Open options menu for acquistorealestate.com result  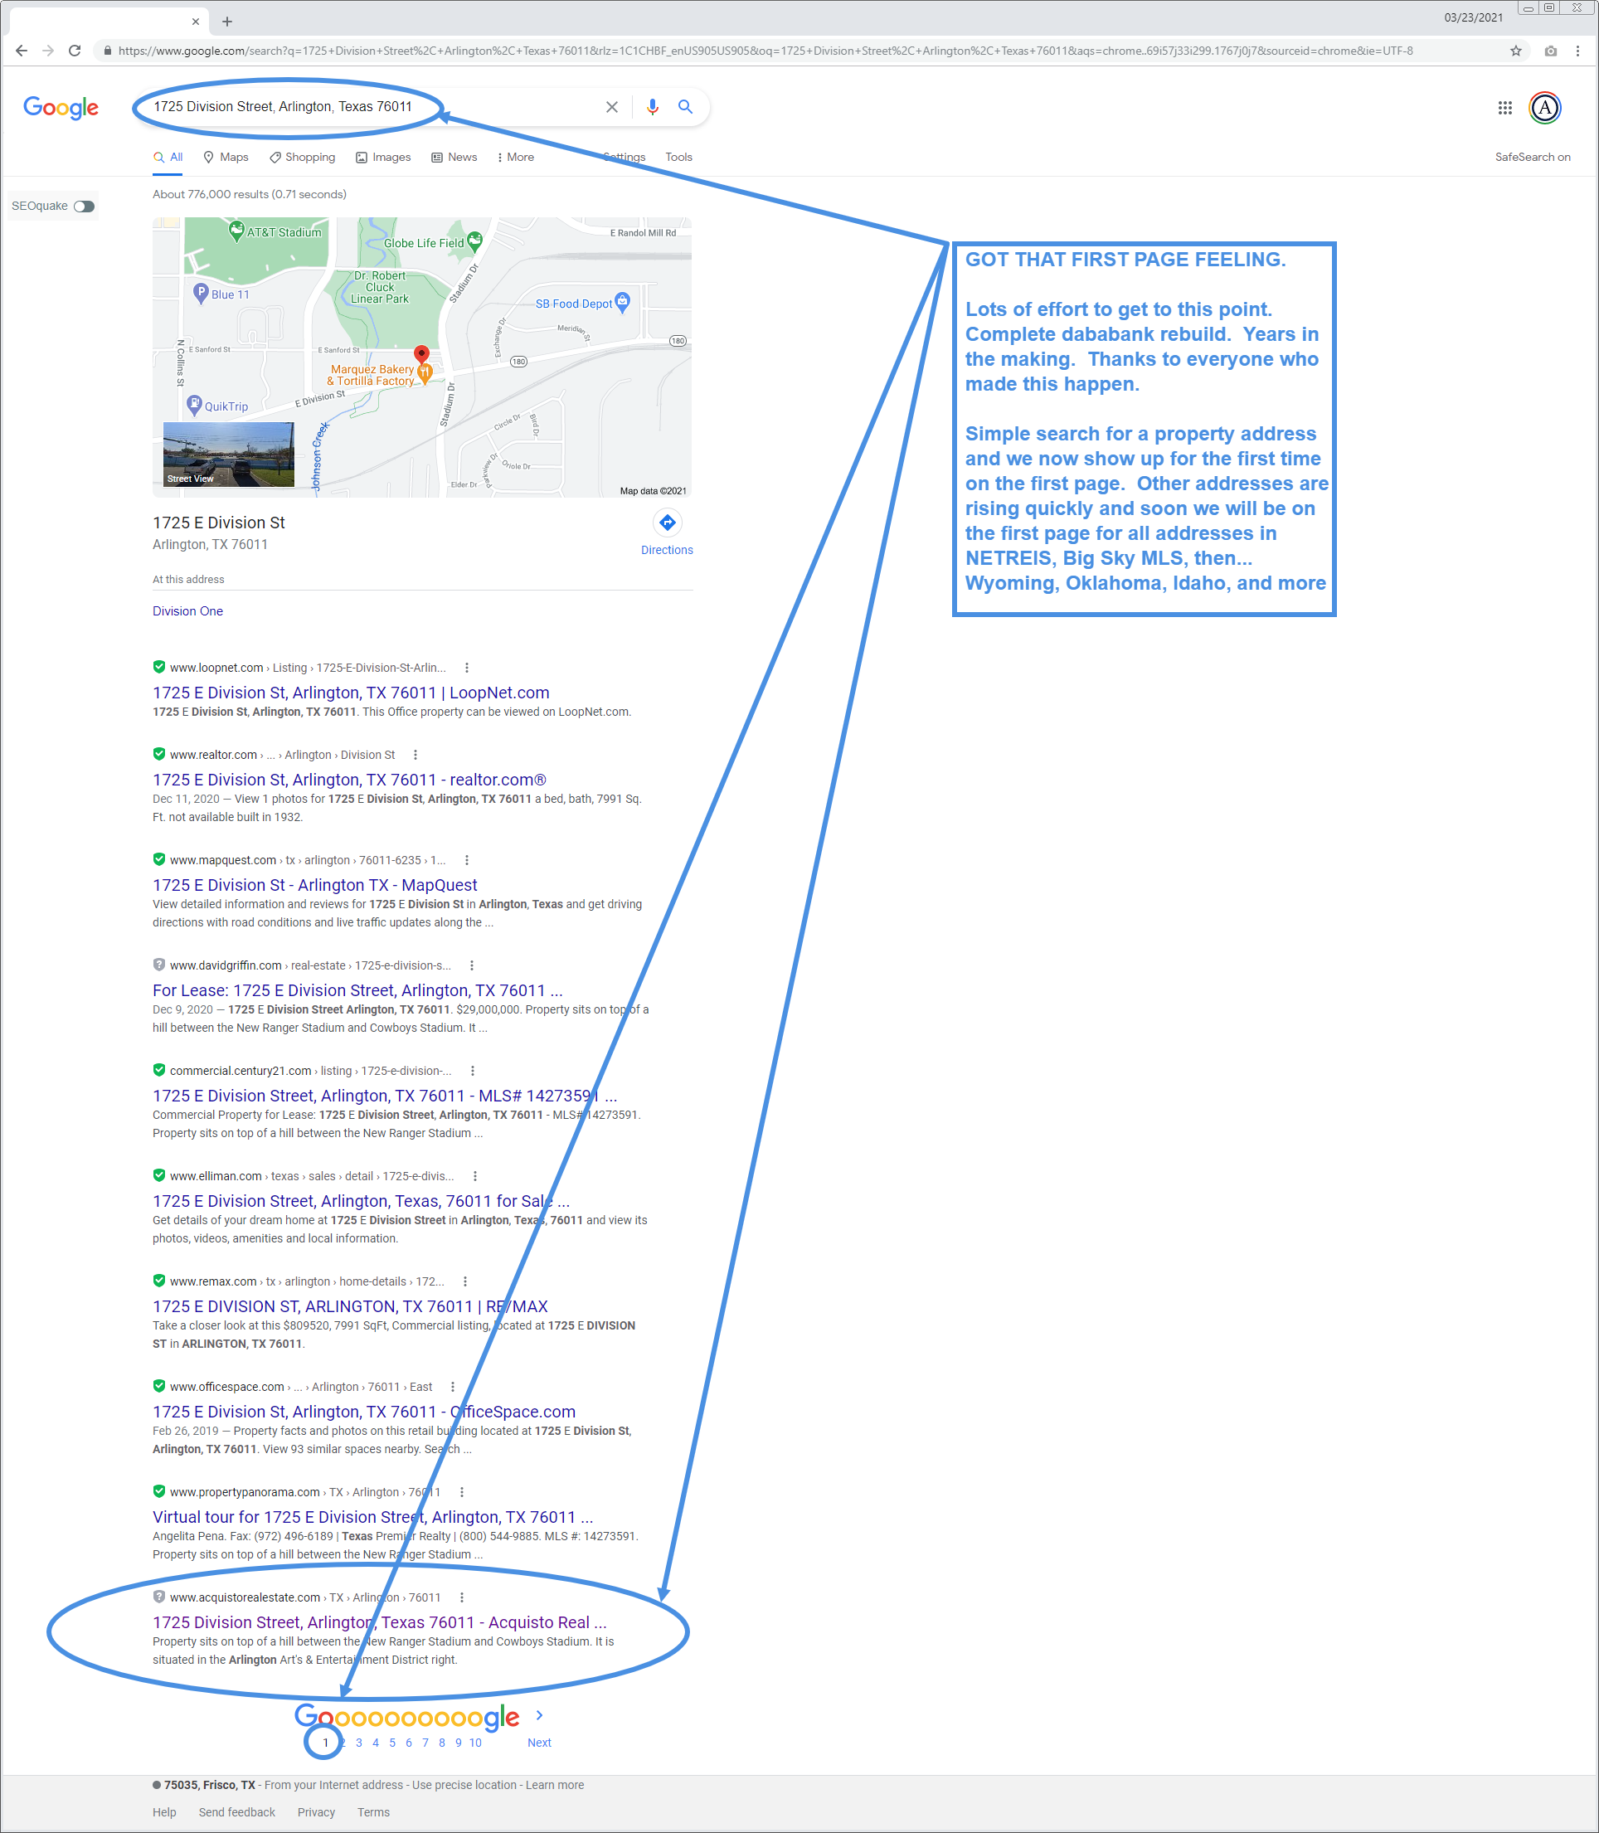[x=461, y=1597]
